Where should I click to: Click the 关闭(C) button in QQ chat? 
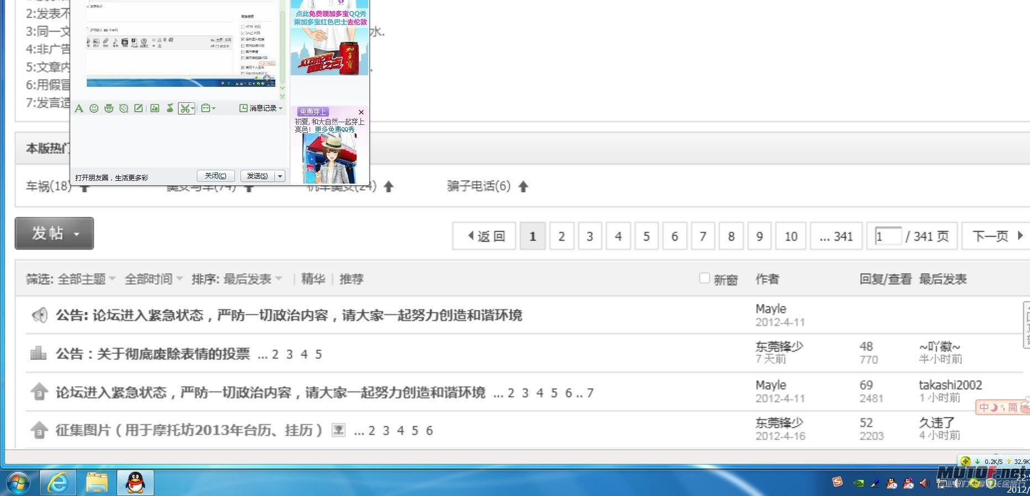[216, 176]
